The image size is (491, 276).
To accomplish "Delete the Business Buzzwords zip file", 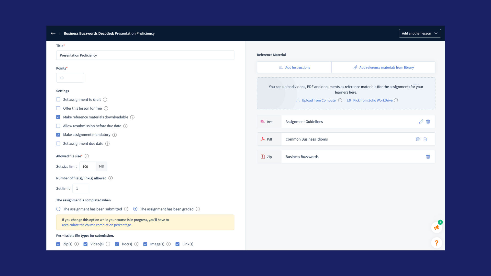I will 428,157.
